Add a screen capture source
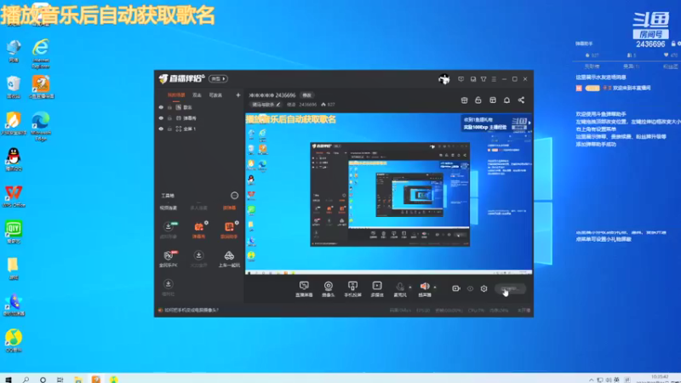Image resolution: width=681 pixels, height=383 pixels. [304, 289]
